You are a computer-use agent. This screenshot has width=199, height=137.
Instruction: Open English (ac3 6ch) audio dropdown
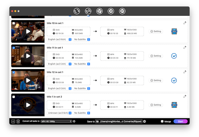(60, 39)
